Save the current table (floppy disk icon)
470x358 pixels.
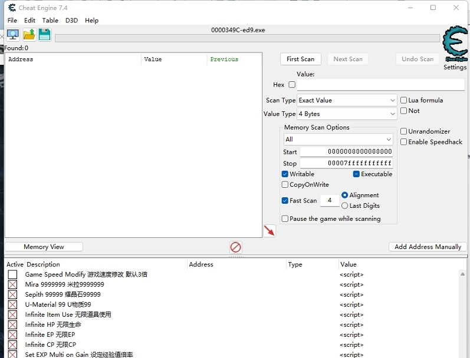click(x=45, y=35)
